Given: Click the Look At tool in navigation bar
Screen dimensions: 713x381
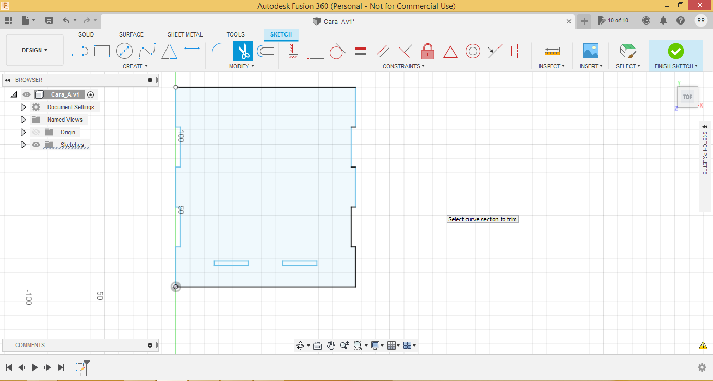Looking at the screenshot, I should point(317,346).
